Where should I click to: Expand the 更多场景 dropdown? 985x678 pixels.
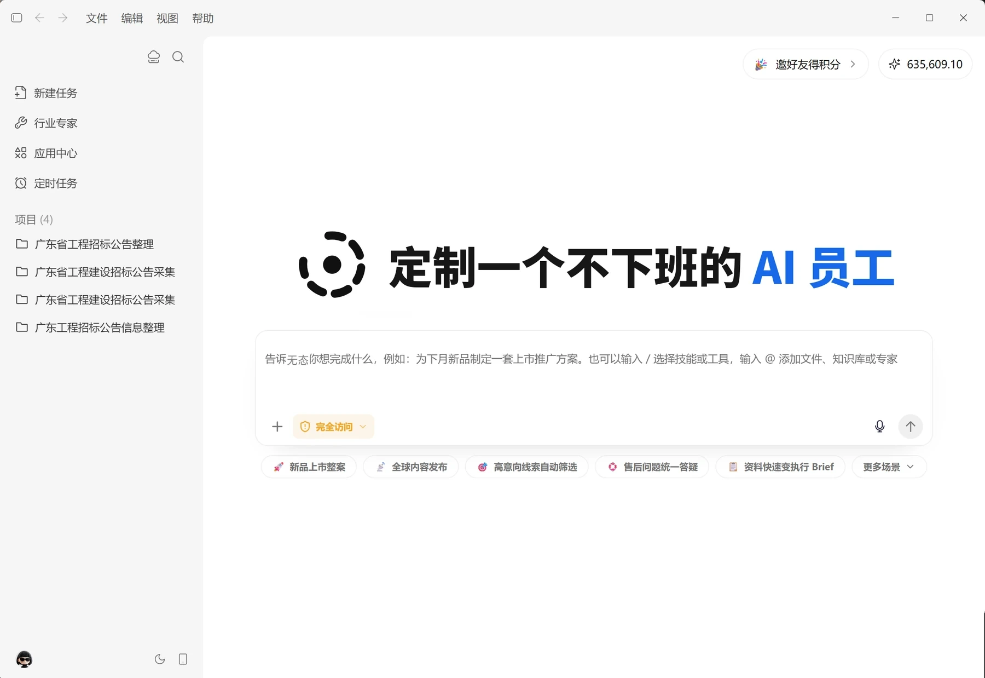coord(889,467)
